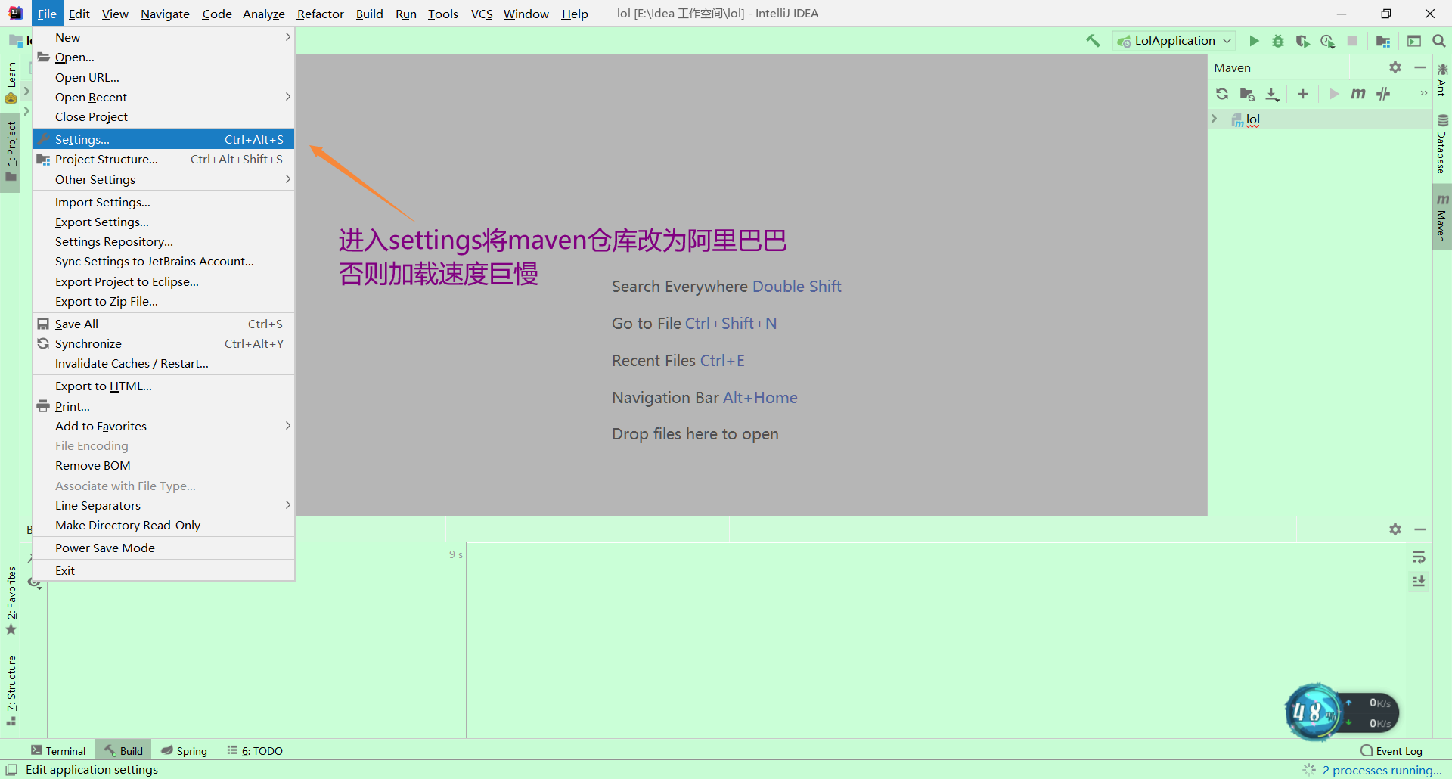Open the LolApplication run configuration dropdown
Screen dimensions: 1452x779
(1174, 41)
